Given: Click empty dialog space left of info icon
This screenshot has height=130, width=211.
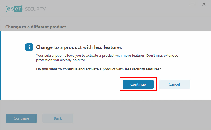Looking at the screenshot, I should 13,47.
